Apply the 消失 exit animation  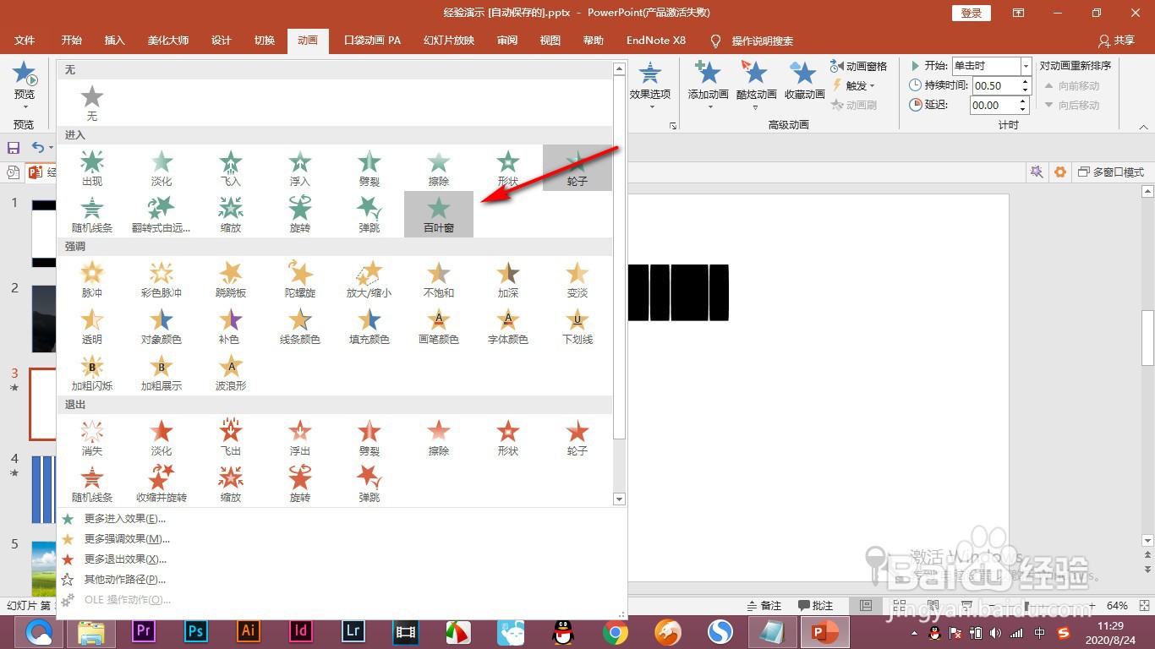click(92, 437)
